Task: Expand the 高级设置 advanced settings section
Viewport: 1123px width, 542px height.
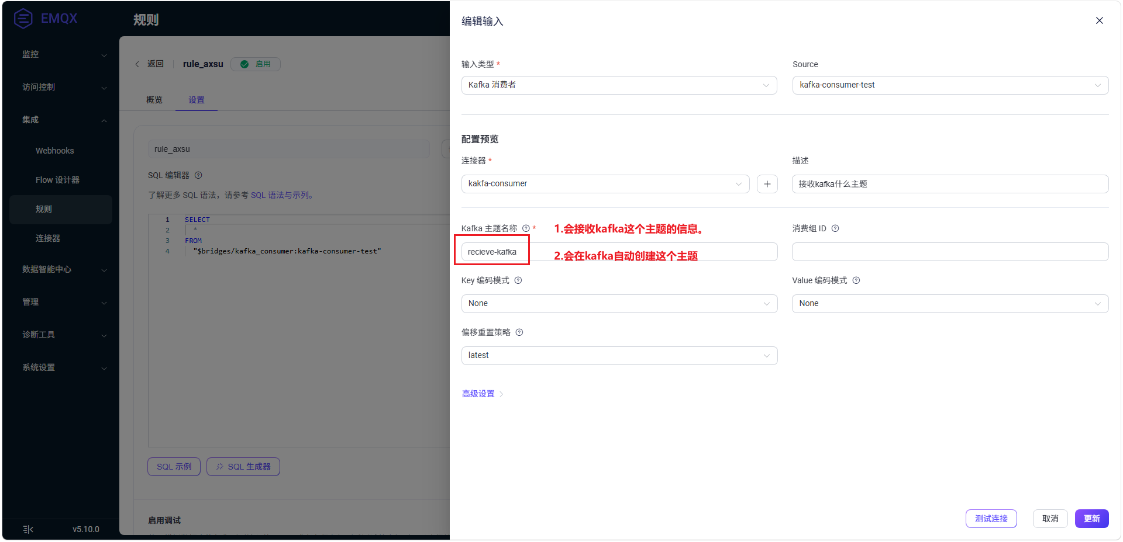Action: click(x=483, y=394)
